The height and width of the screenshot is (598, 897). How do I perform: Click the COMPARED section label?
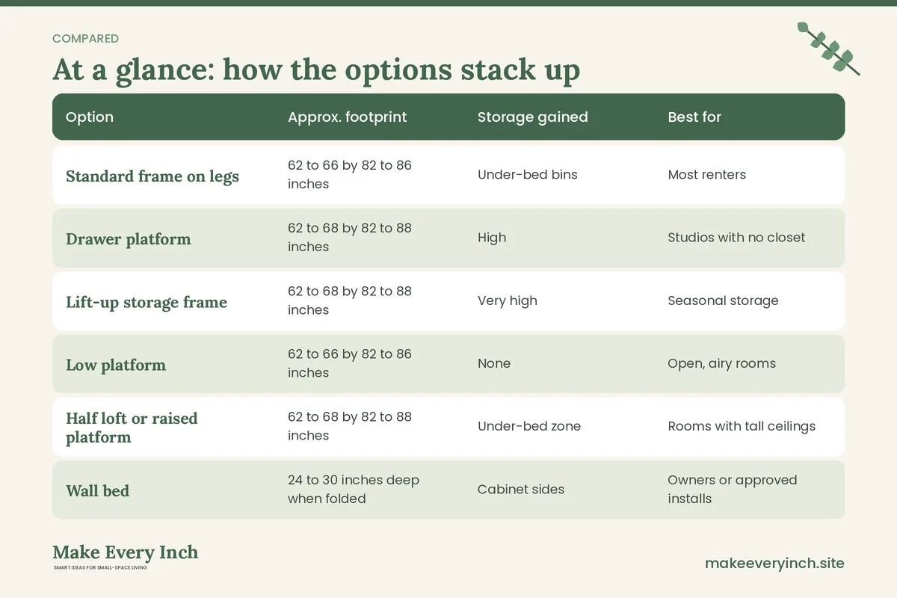pos(85,39)
